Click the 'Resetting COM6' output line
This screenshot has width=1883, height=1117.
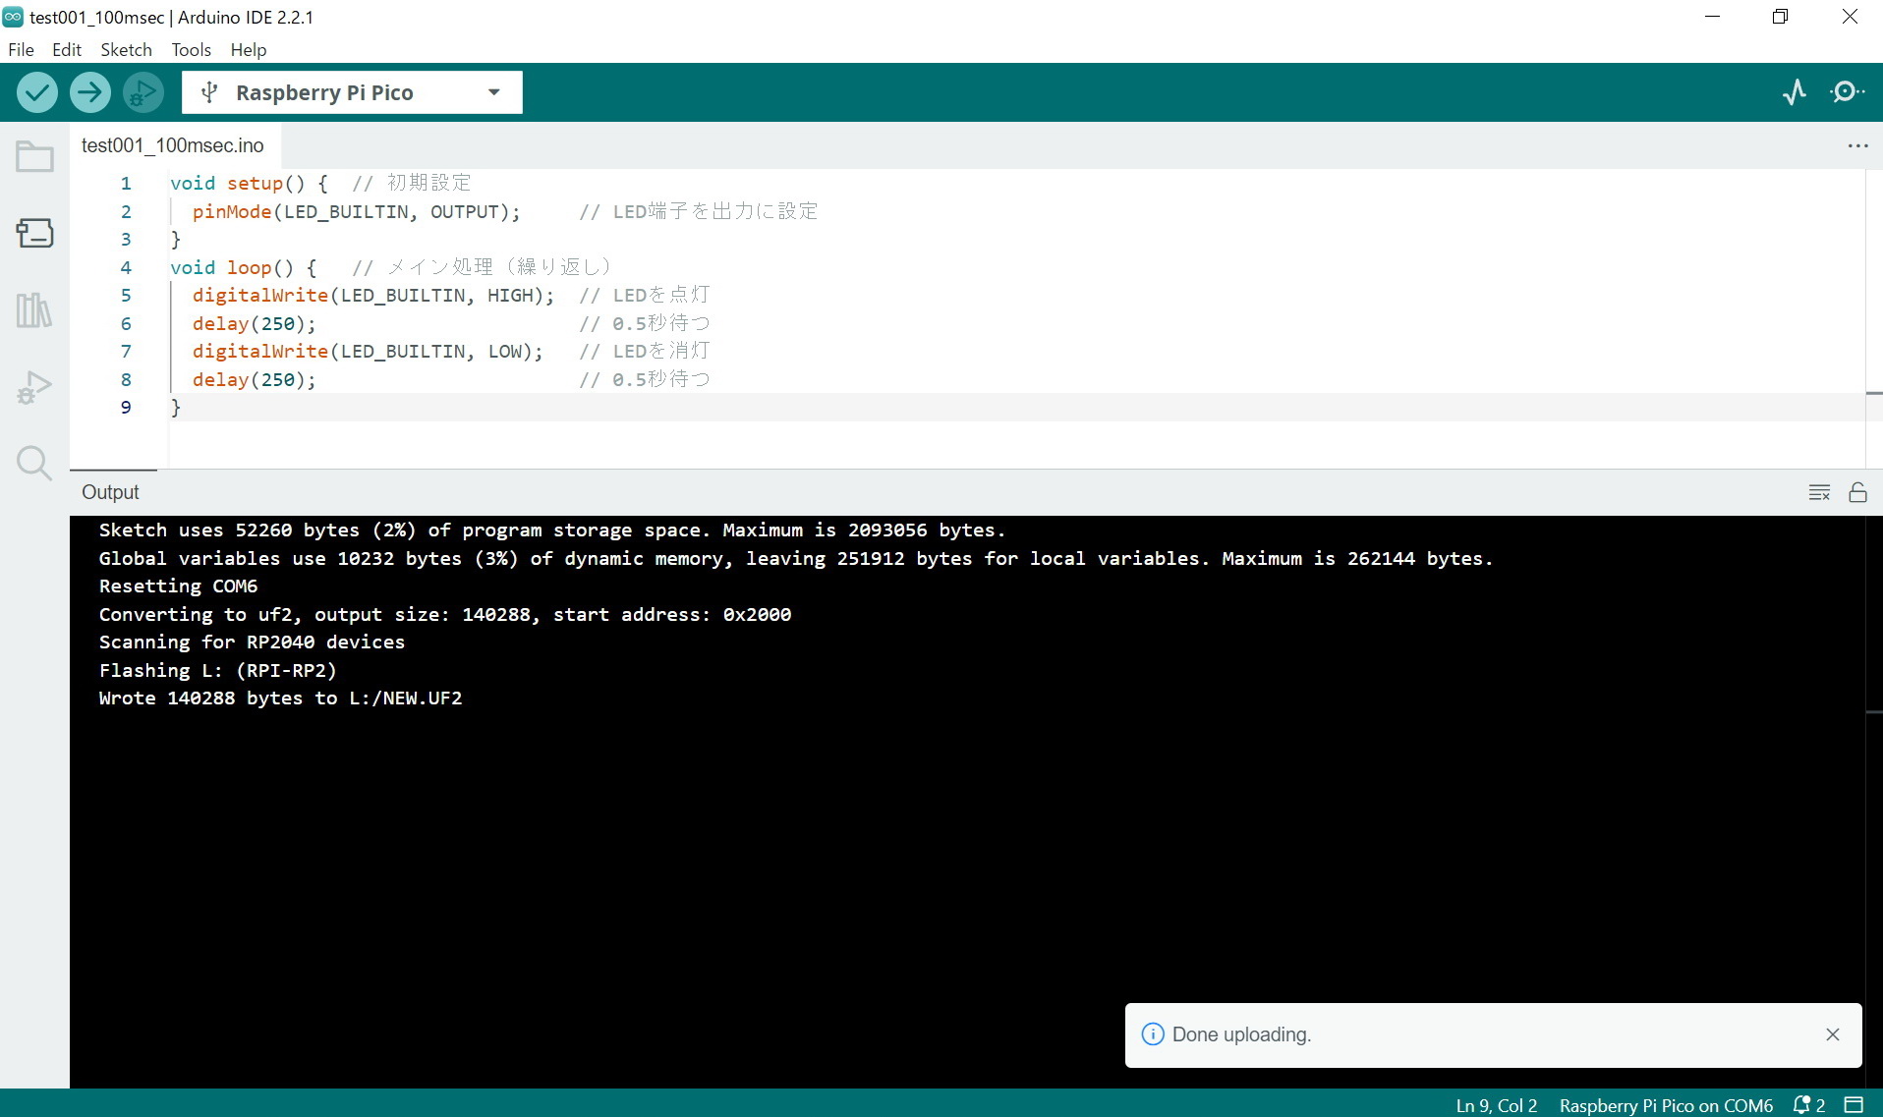click(x=178, y=586)
